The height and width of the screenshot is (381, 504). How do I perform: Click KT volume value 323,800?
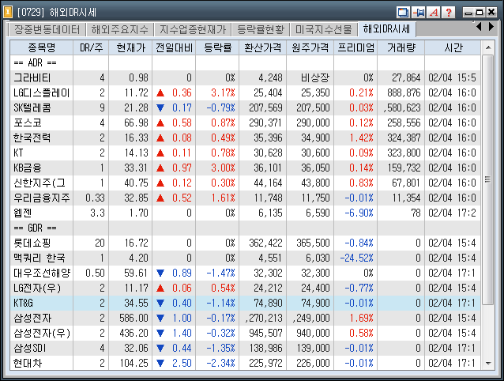[x=404, y=153]
